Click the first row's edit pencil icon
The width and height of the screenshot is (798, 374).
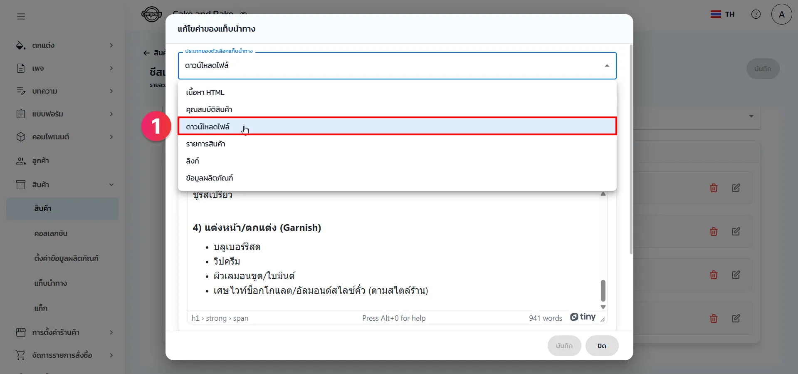click(736, 188)
